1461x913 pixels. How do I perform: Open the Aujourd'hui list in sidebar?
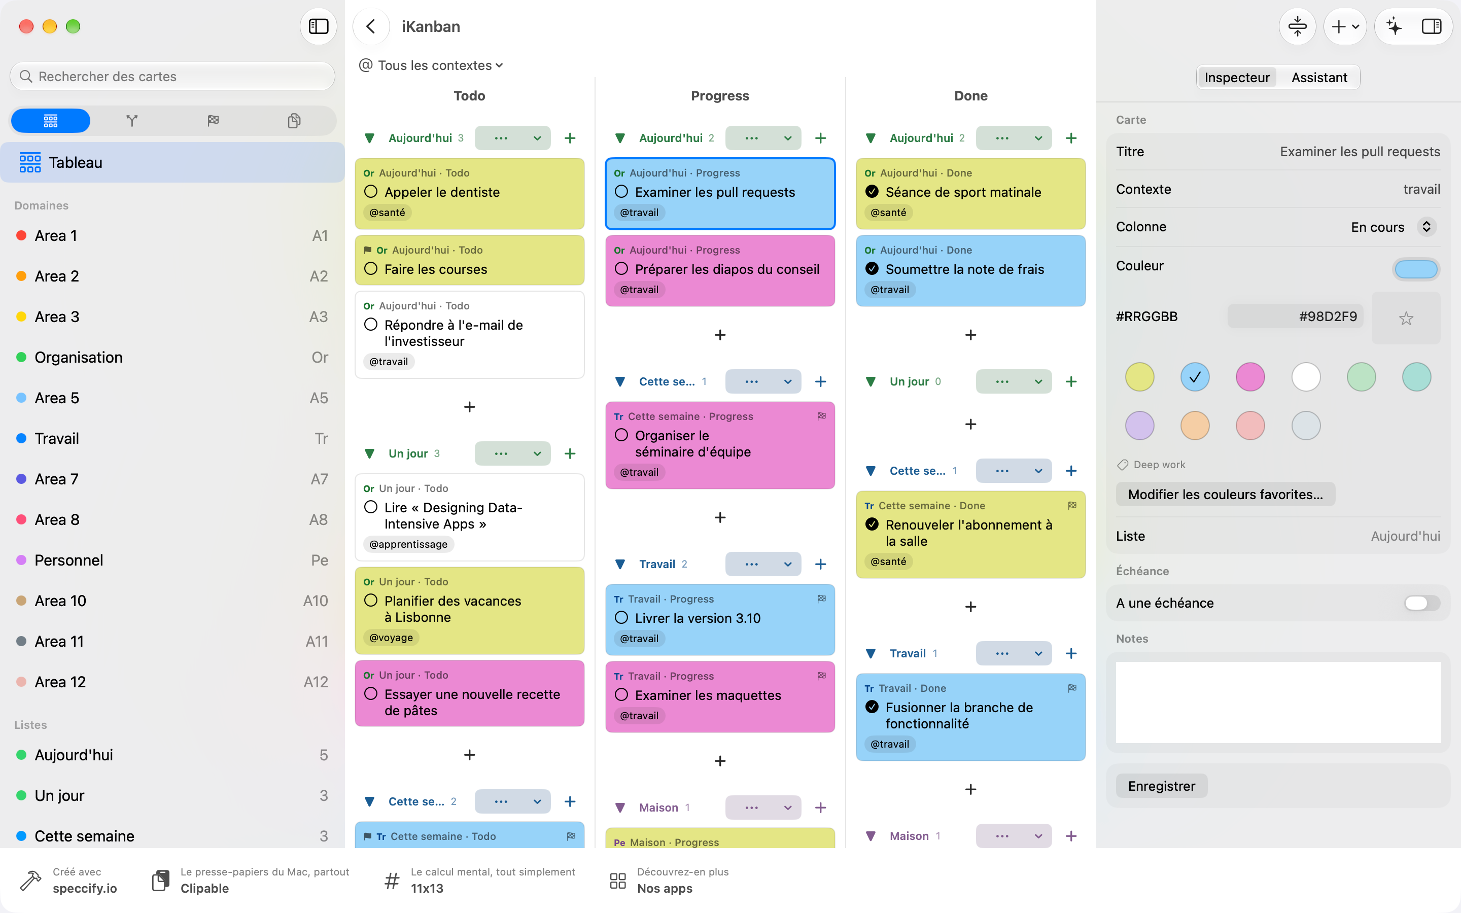tap(172, 755)
